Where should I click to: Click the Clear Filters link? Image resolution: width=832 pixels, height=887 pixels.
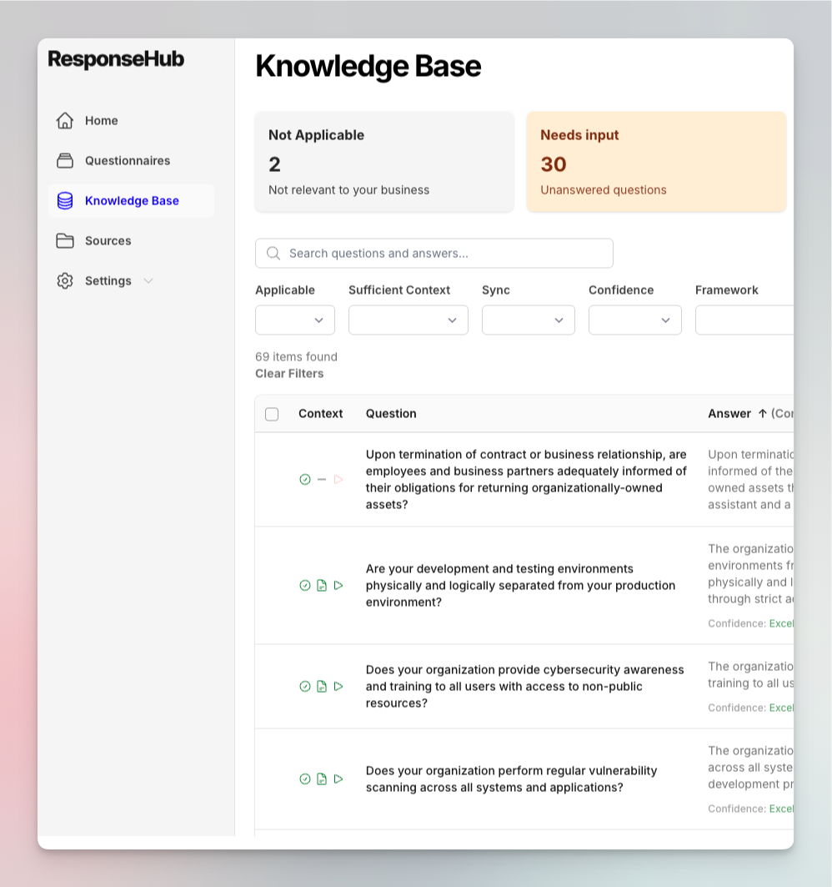coord(289,373)
